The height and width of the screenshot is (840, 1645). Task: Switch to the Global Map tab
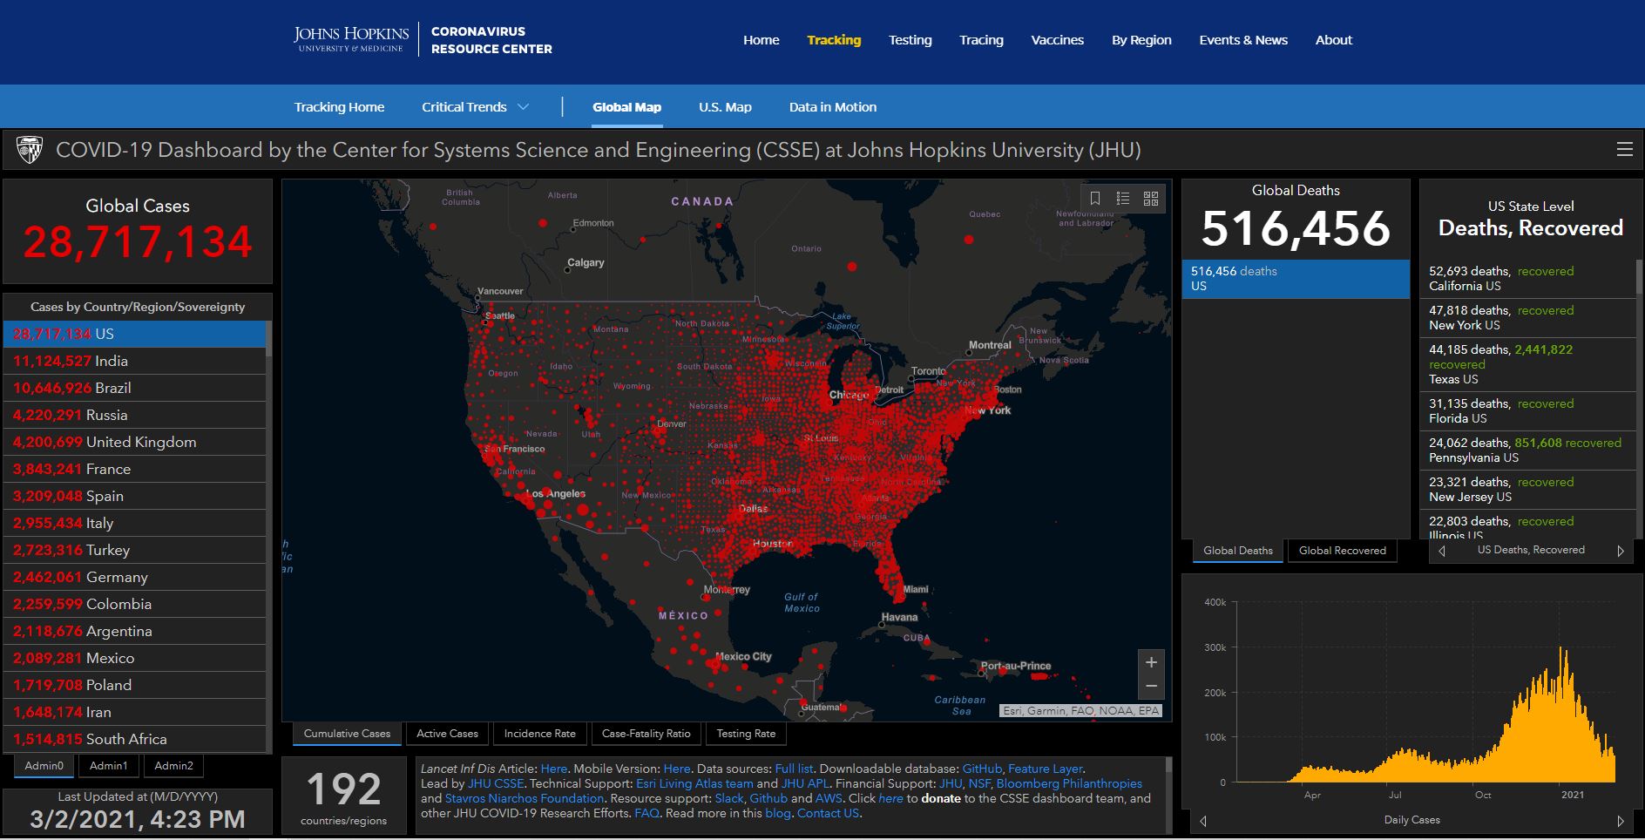pos(626,107)
